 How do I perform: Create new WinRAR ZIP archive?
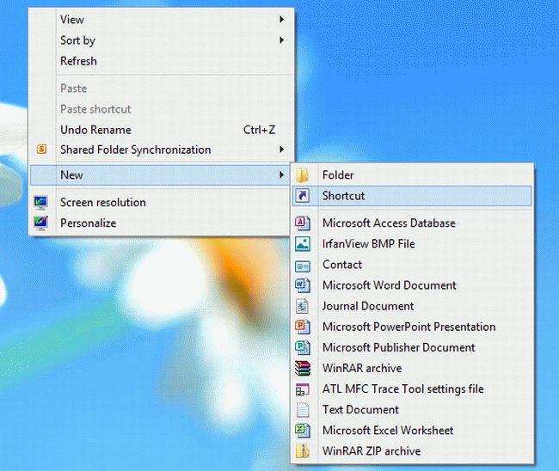click(x=412, y=450)
